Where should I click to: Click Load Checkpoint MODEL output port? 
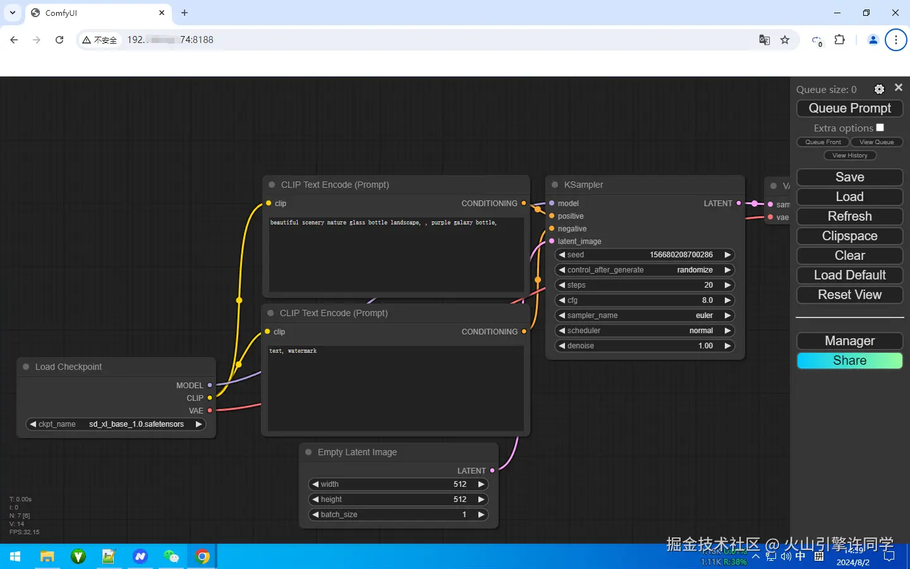(210, 385)
